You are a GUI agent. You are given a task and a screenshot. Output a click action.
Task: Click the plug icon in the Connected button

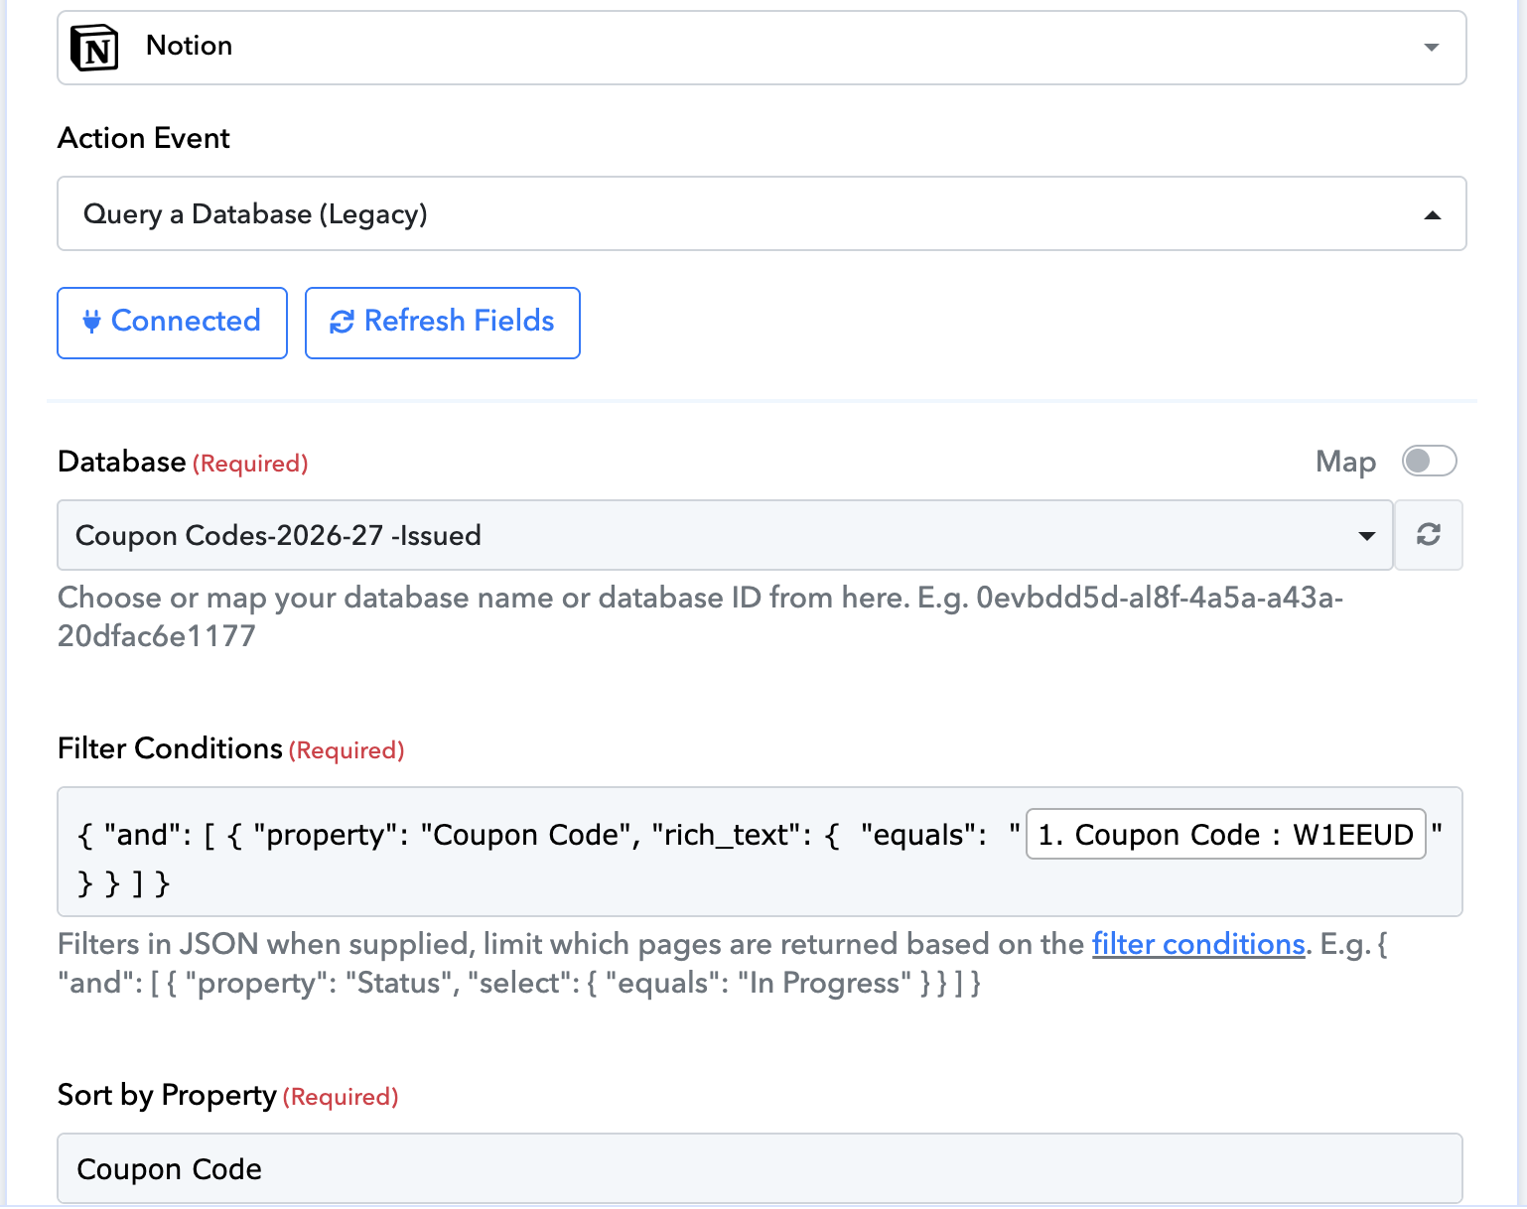click(x=91, y=322)
